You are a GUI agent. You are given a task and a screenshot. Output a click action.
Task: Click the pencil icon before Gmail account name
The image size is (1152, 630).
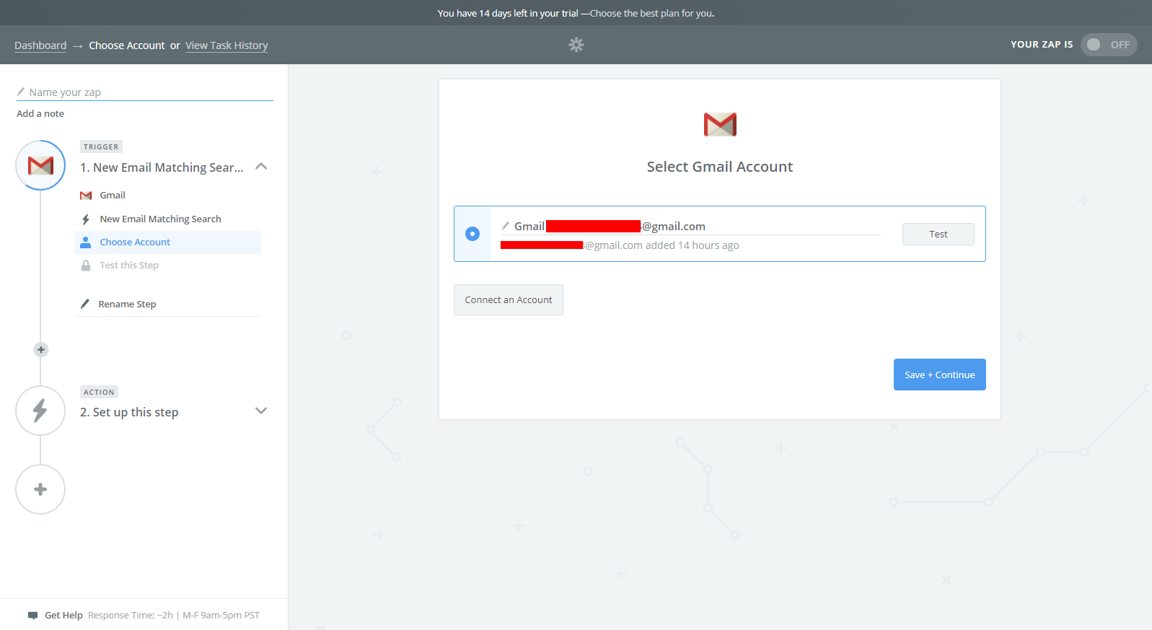(x=506, y=226)
